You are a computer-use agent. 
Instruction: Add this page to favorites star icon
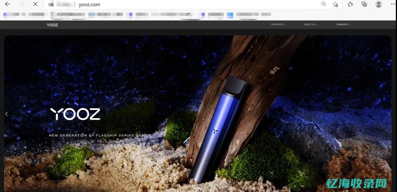pyautogui.click(x=335, y=4)
